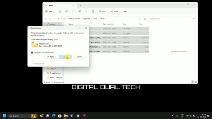This screenshot has height=119, width=212.
Task: Cancel the Folder In Use dialog
Action: (79, 57)
